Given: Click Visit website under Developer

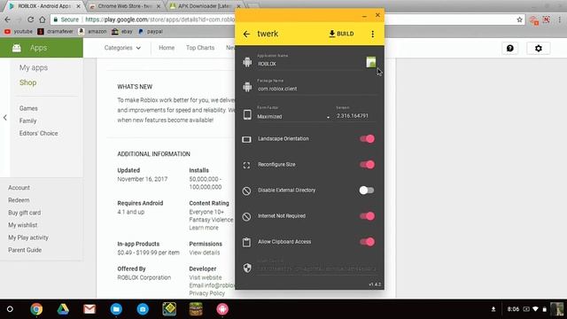Looking at the screenshot, I should pyautogui.click(x=205, y=277).
